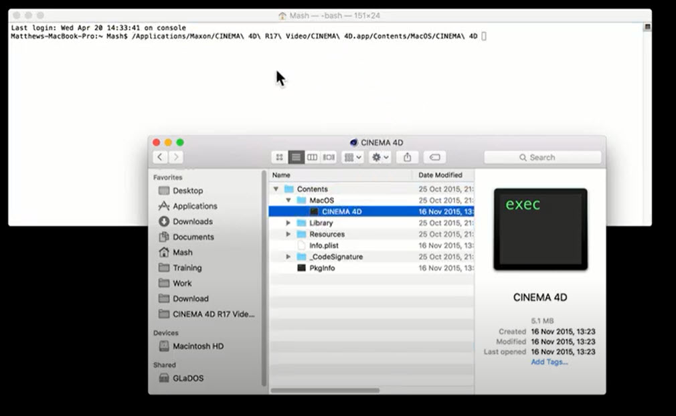Click the Modified date value in preview
The height and width of the screenshot is (416, 676).
(563, 342)
